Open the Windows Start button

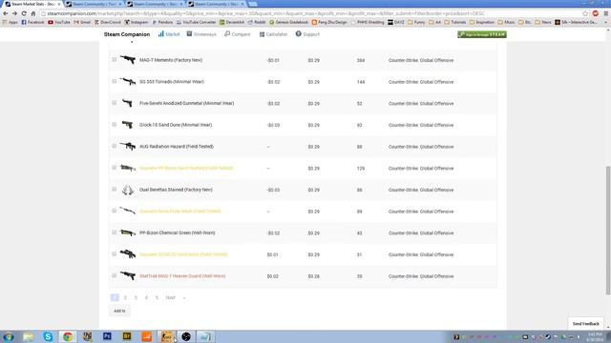tap(9, 336)
